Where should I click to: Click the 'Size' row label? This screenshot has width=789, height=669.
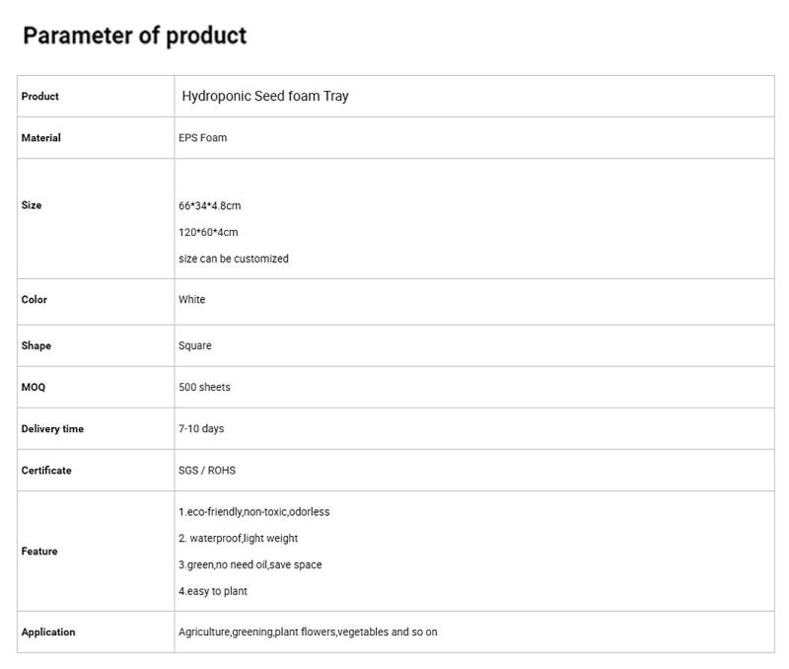[x=32, y=205]
